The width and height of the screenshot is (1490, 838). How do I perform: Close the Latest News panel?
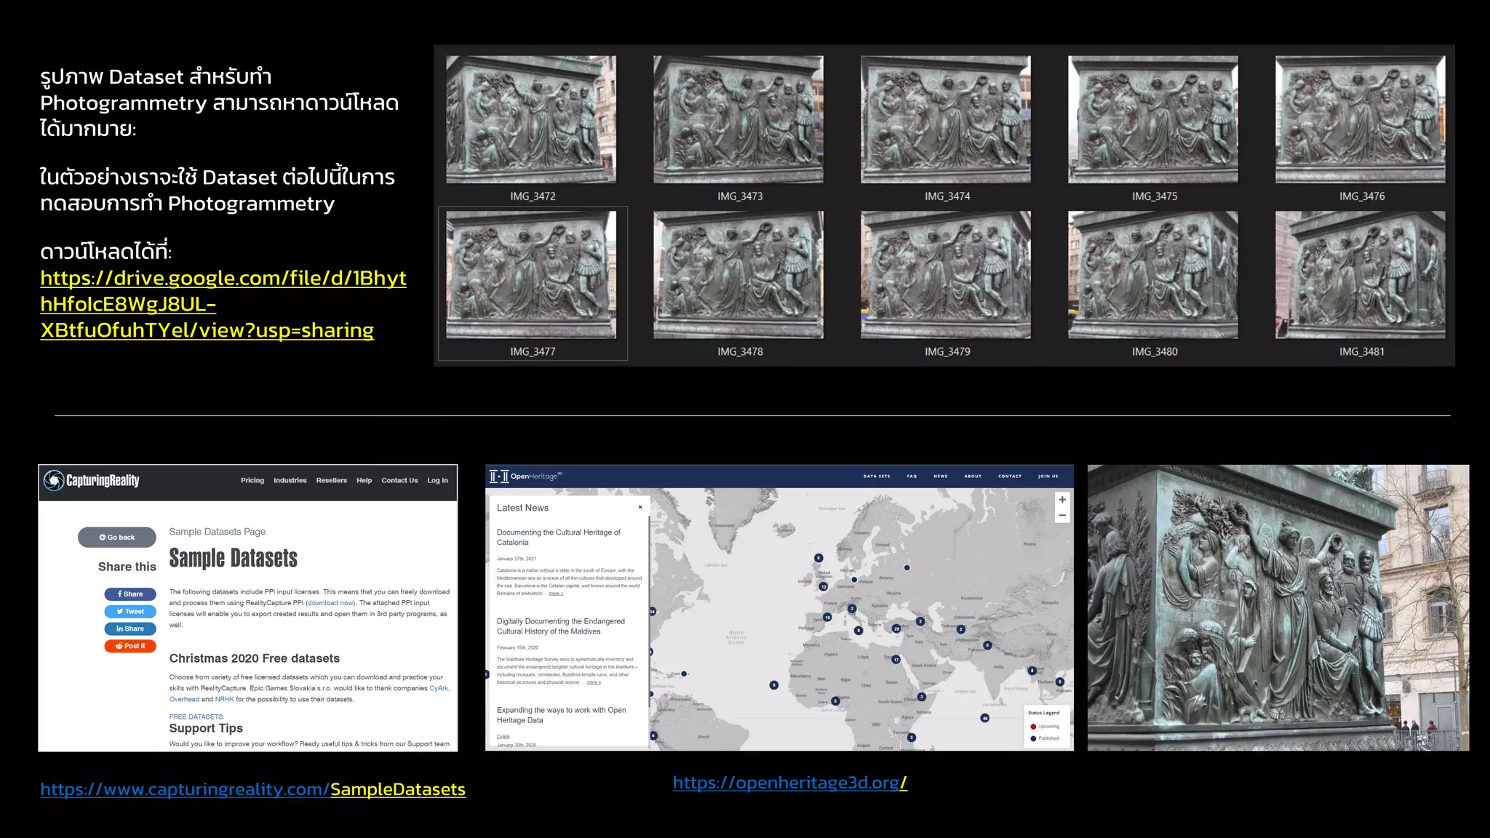click(x=640, y=507)
